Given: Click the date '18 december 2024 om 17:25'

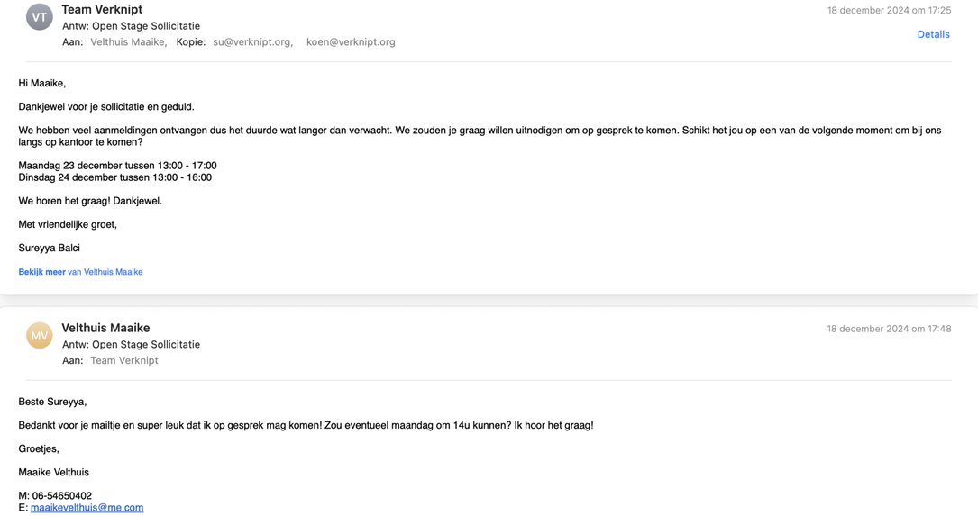Looking at the screenshot, I should pos(889,10).
